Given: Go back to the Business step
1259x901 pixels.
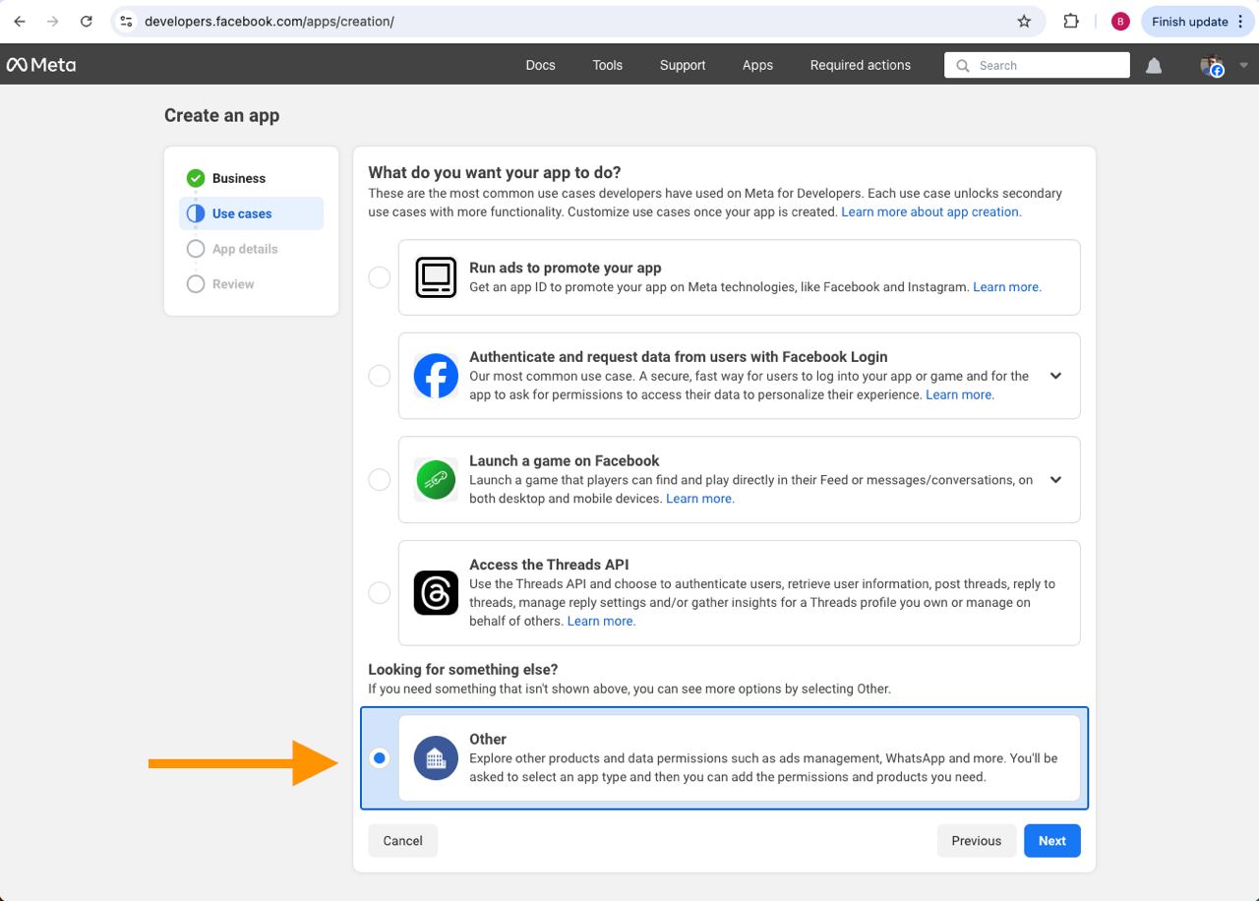Looking at the screenshot, I should [238, 178].
